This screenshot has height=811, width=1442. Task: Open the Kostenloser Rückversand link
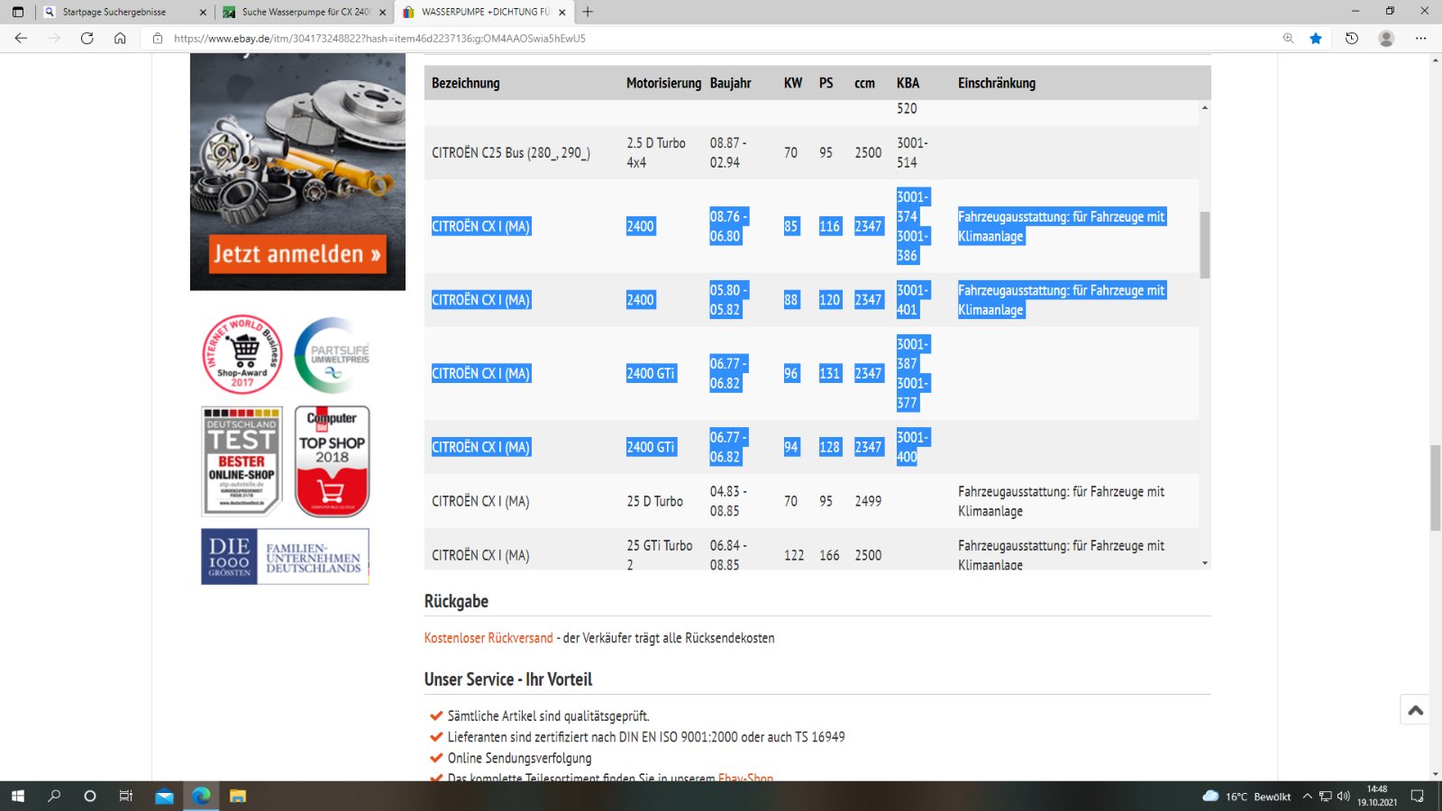488,638
